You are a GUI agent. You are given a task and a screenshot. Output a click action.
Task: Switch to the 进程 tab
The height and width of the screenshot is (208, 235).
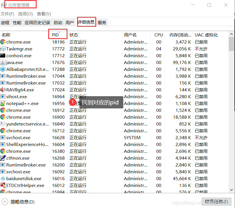(5, 22)
